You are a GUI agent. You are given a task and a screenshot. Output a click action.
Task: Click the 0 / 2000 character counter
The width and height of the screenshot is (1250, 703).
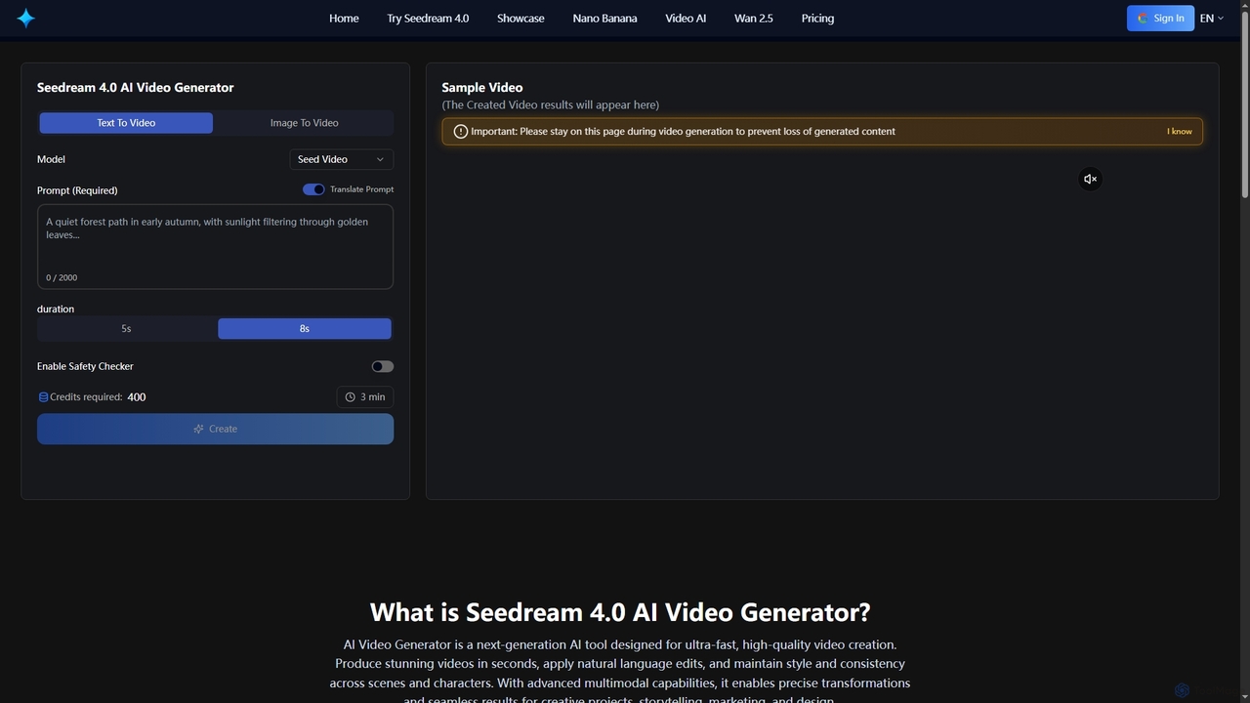point(62,278)
